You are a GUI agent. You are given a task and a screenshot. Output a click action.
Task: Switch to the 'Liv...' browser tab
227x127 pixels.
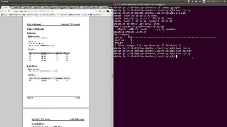[x=65, y=7]
